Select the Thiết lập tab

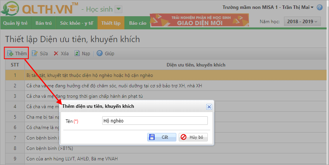(111, 23)
